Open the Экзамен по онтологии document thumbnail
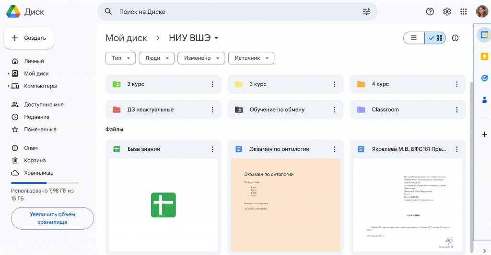This screenshot has width=491, height=255. (x=285, y=205)
